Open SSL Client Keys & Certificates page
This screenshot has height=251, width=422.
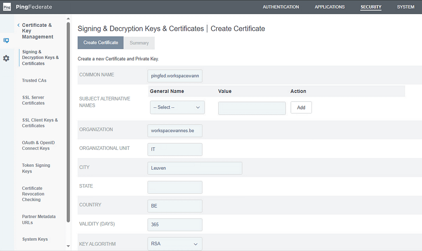[40, 123]
